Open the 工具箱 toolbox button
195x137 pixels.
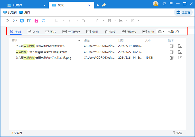[183, 12]
